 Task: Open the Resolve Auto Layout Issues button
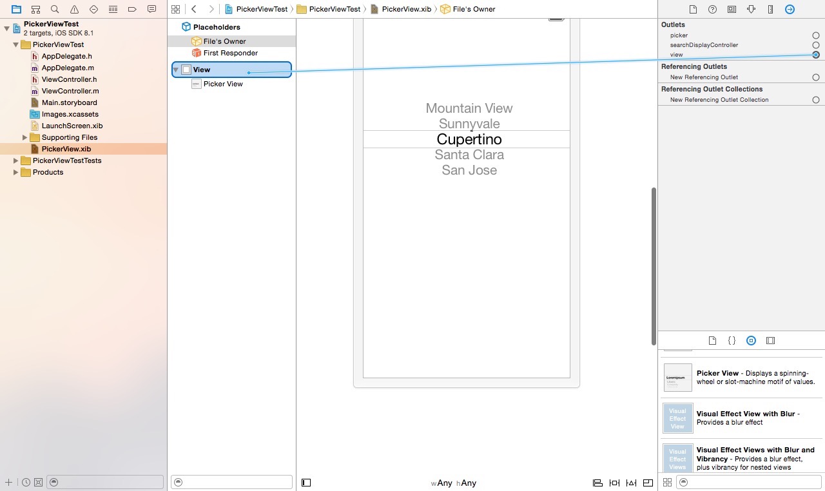[631, 483]
